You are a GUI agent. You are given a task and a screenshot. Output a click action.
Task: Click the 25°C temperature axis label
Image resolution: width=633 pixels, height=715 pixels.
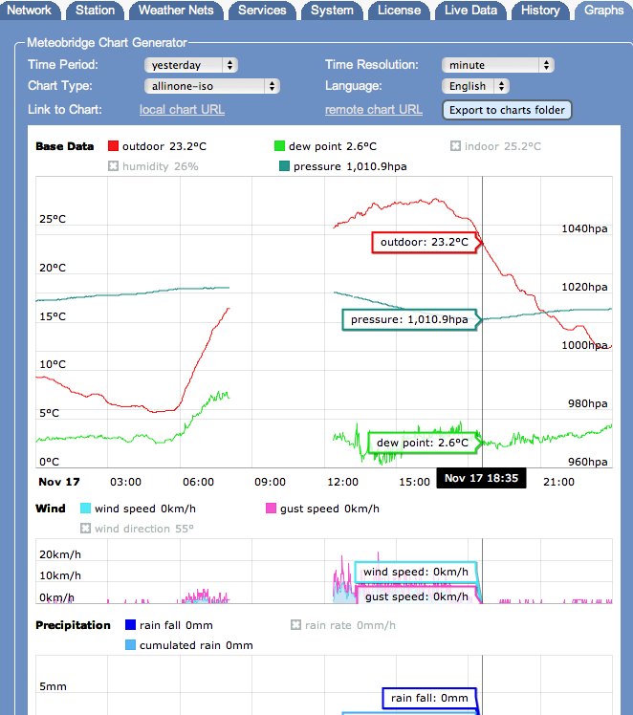pyautogui.click(x=53, y=219)
